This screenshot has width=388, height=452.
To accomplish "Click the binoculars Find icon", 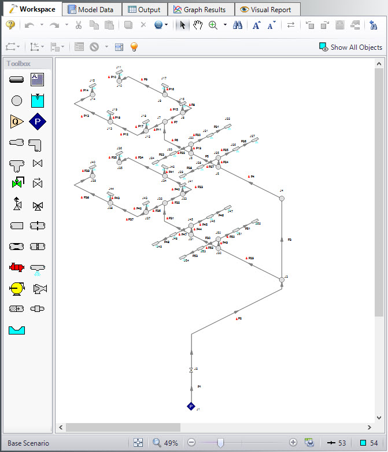I will click(237, 25).
